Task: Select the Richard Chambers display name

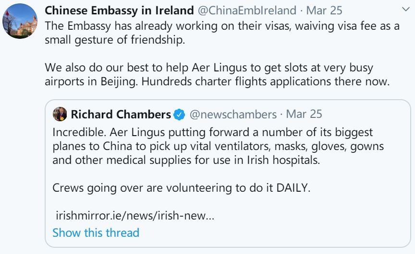Action: click(x=121, y=115)
